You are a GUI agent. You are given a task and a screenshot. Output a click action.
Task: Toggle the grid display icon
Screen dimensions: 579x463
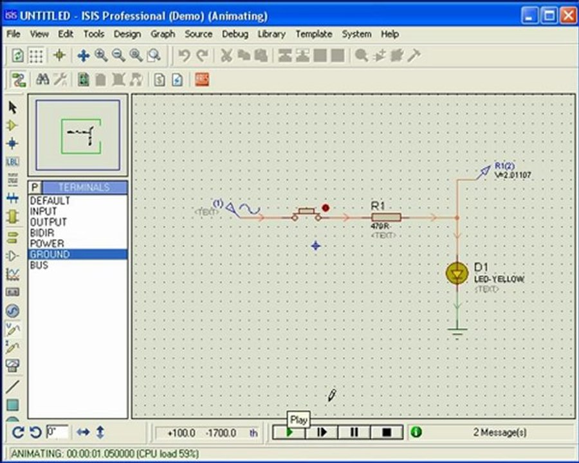coord(36,56)
